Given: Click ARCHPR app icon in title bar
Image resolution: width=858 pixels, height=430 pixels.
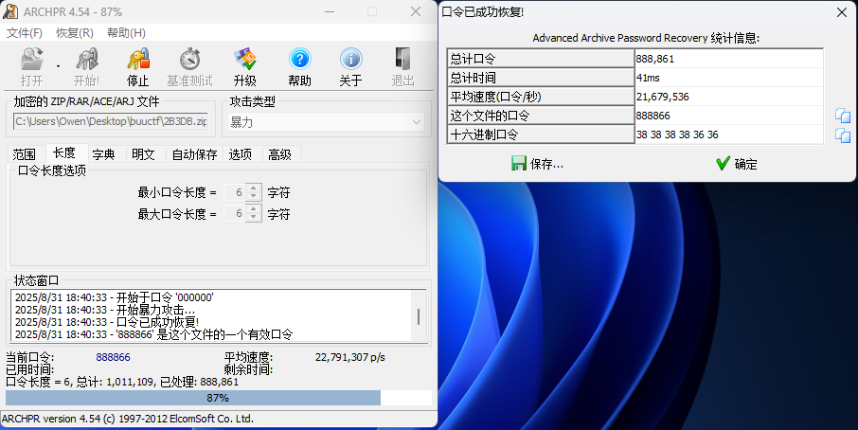Looking at the screenshot, I should point(9,11).
